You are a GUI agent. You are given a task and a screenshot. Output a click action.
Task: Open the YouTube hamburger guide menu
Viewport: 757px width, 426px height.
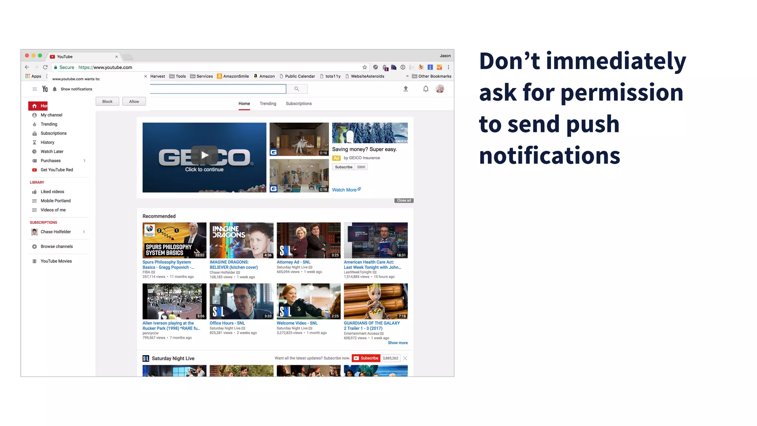click(x=35, y=89)
